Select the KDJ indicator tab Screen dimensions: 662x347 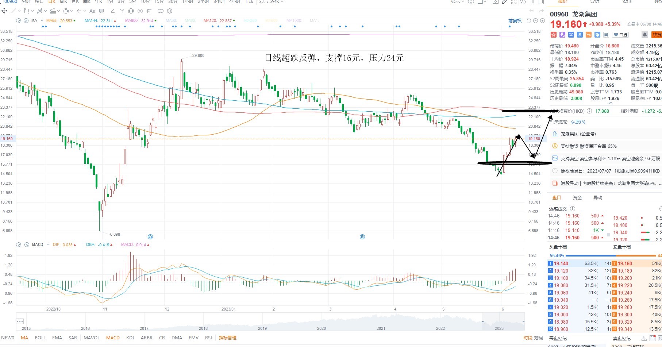[130, 338]
